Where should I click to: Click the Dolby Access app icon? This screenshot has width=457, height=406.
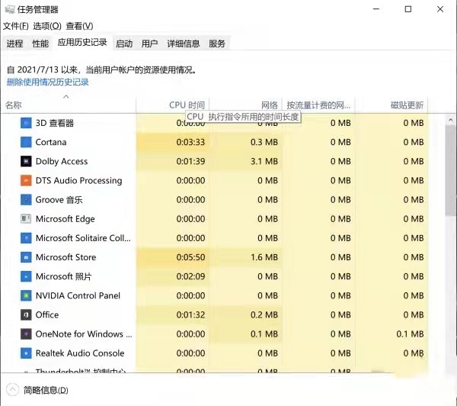(26, 161)
